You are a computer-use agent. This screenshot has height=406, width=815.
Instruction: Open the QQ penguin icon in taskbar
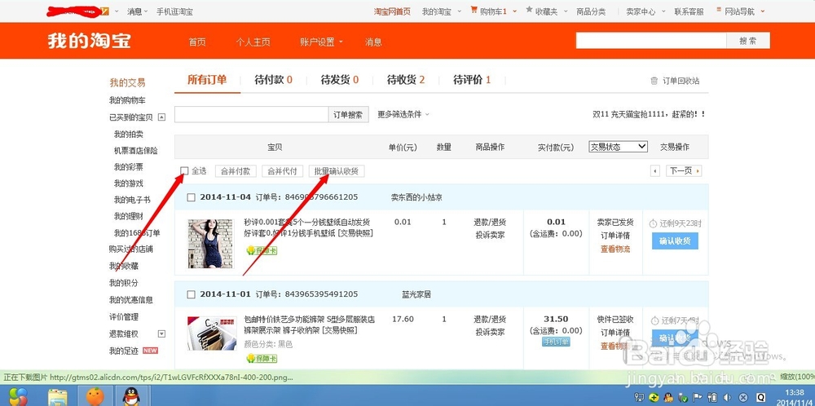click(130, 397)
